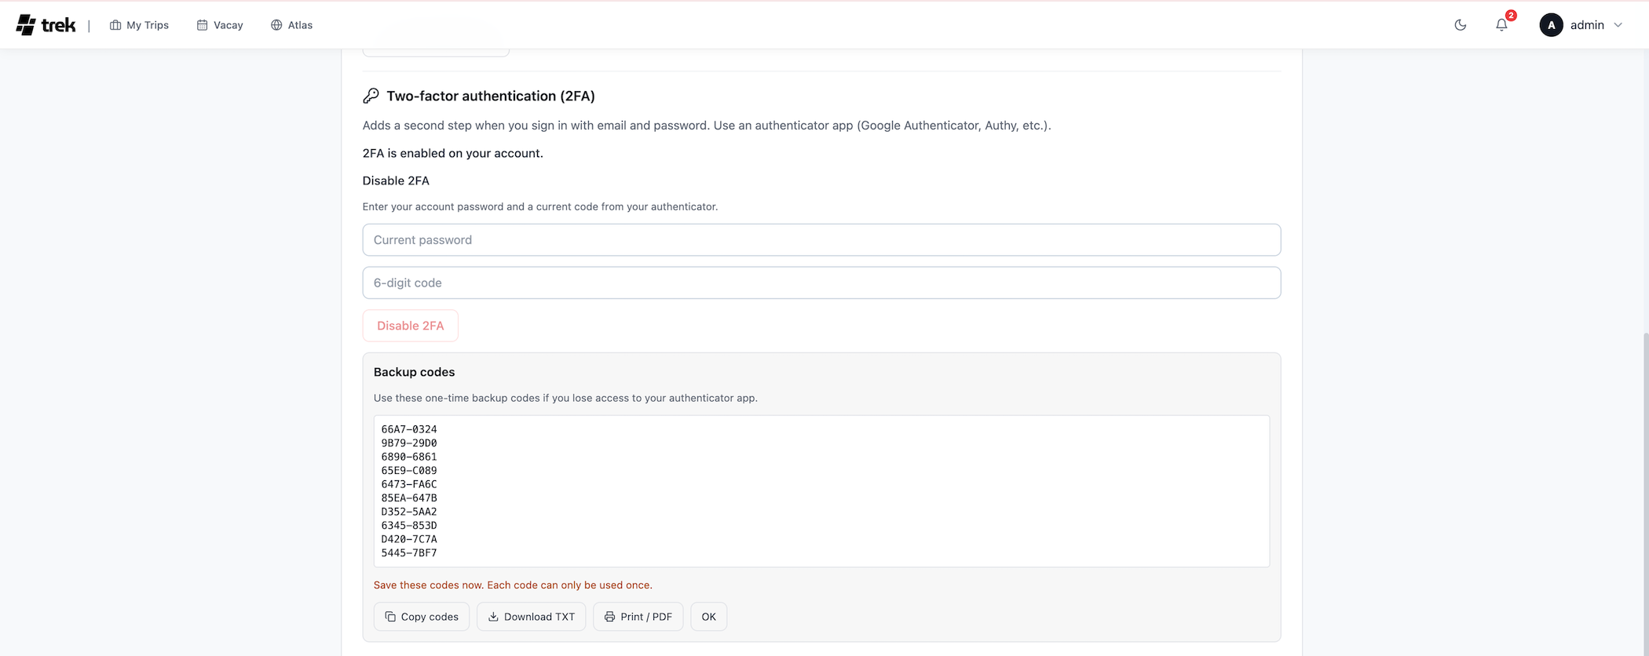Screen dimensions: 1649x656
Task: Toggle dark mode with moon icon
Action: coord(1461,25)
